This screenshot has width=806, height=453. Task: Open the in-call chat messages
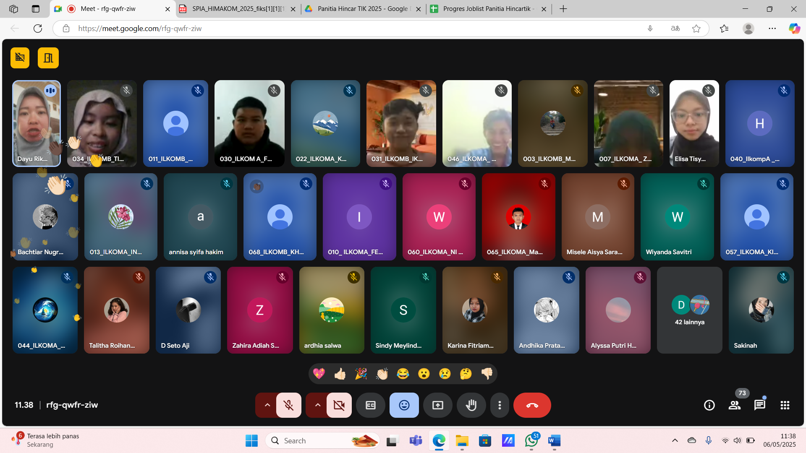click(x=760, y=405)
